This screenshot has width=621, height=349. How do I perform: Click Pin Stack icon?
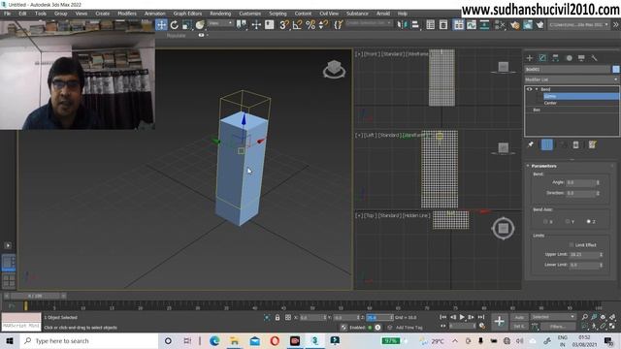pos(531,144)
